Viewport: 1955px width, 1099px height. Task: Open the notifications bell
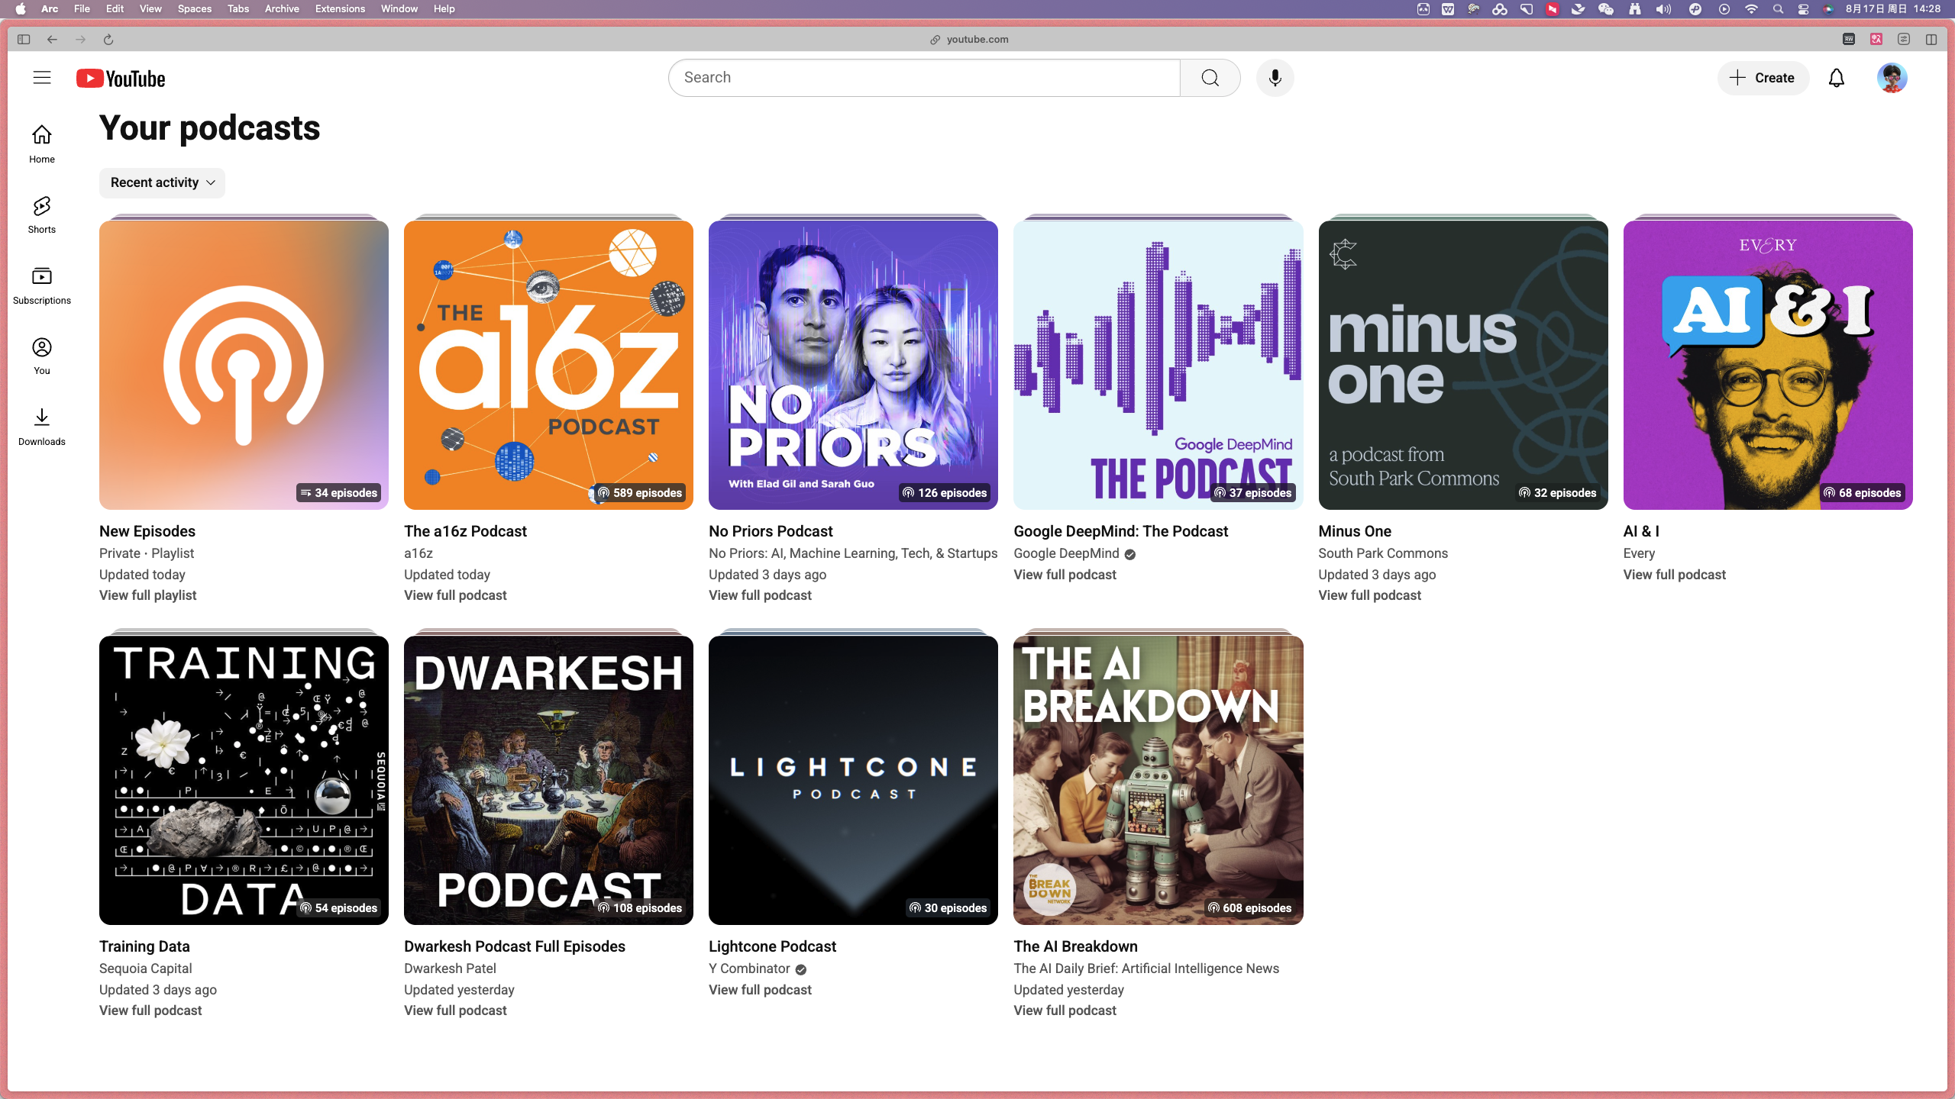click(1837, 78)
